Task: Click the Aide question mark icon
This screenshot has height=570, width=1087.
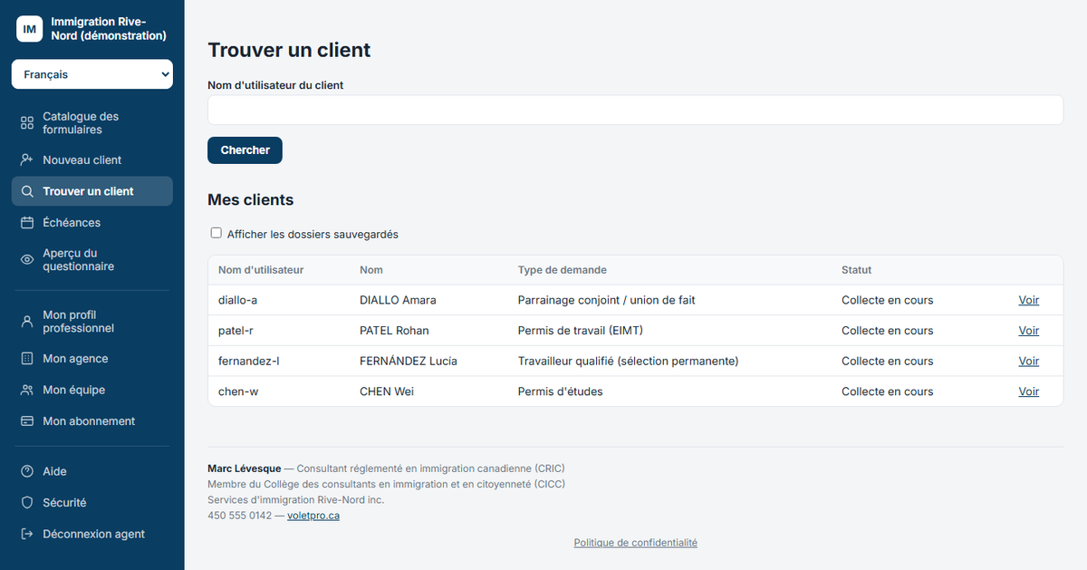Action: [x=27, y=471]
